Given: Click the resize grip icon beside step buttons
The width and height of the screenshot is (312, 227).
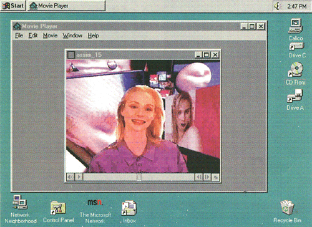Looking at the screenshot, I should point(215,177).
